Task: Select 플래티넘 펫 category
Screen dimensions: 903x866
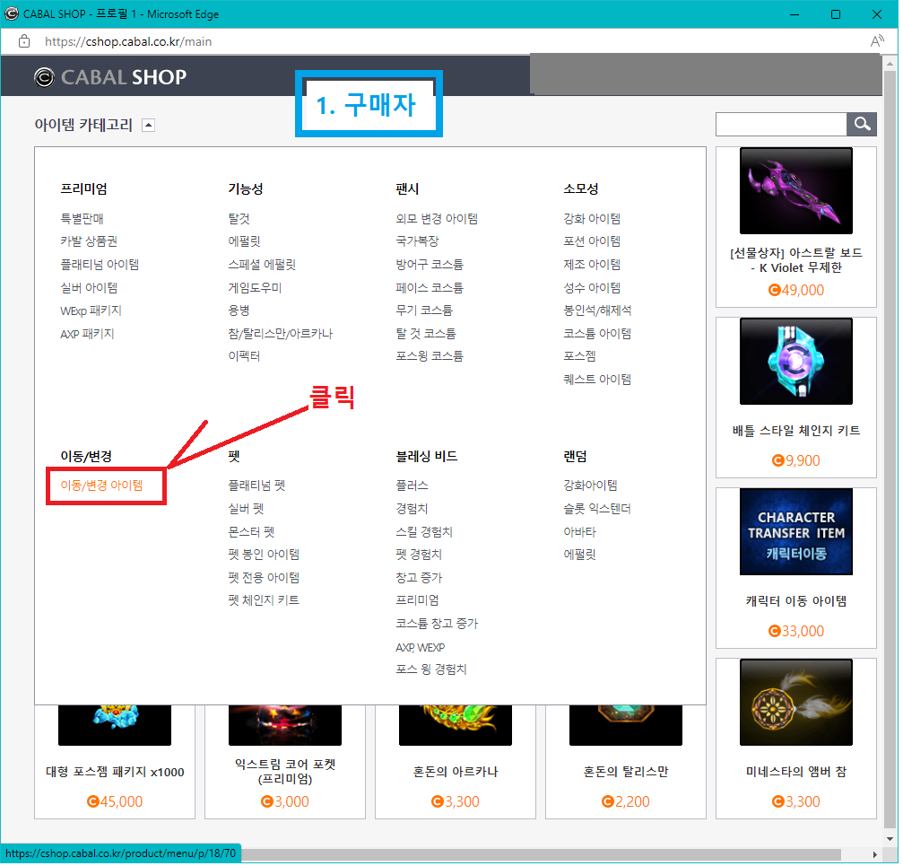Action: pos(258,487)
